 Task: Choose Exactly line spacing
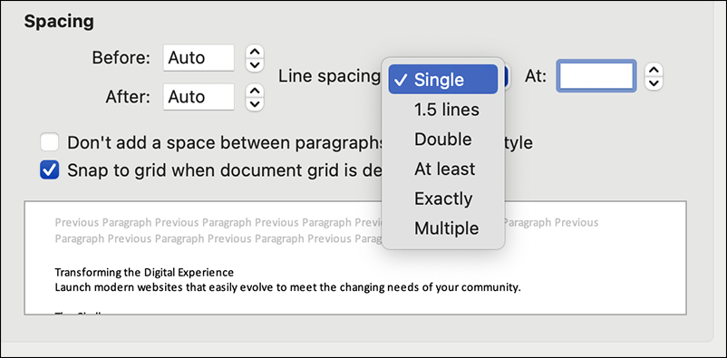442,198
